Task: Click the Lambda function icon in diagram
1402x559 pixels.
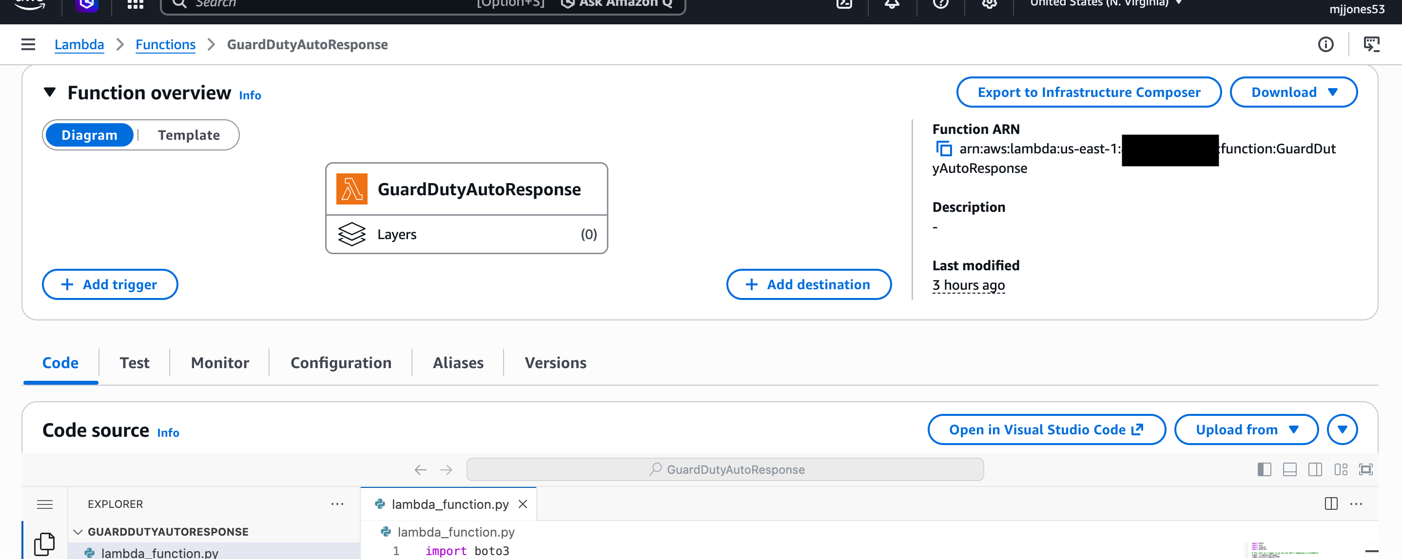Action: click(351, 189)
